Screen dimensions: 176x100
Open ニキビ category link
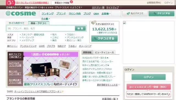[x=55, y=38]
